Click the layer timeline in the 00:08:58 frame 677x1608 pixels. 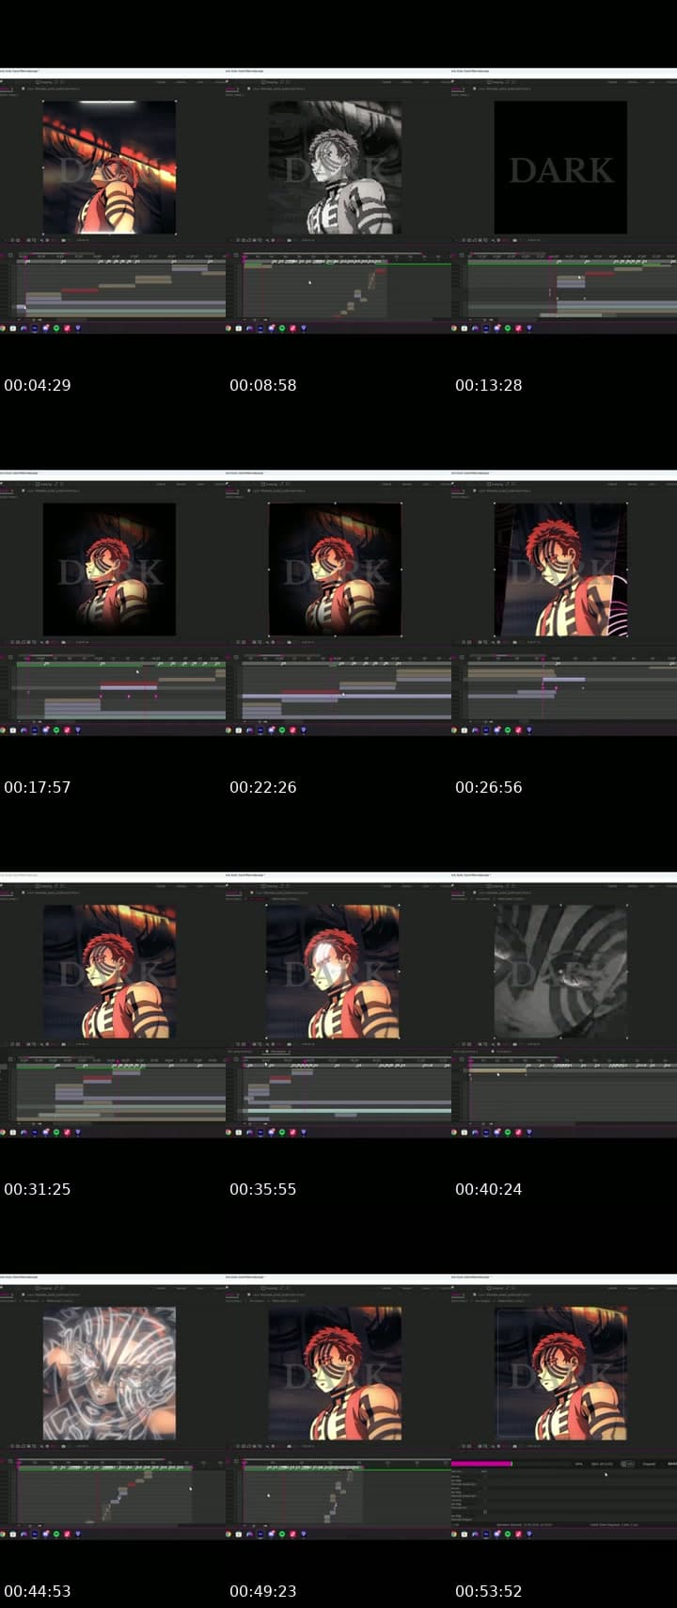346,288
